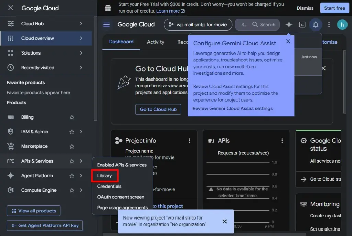Click the Start free button

tap(334, 8)
